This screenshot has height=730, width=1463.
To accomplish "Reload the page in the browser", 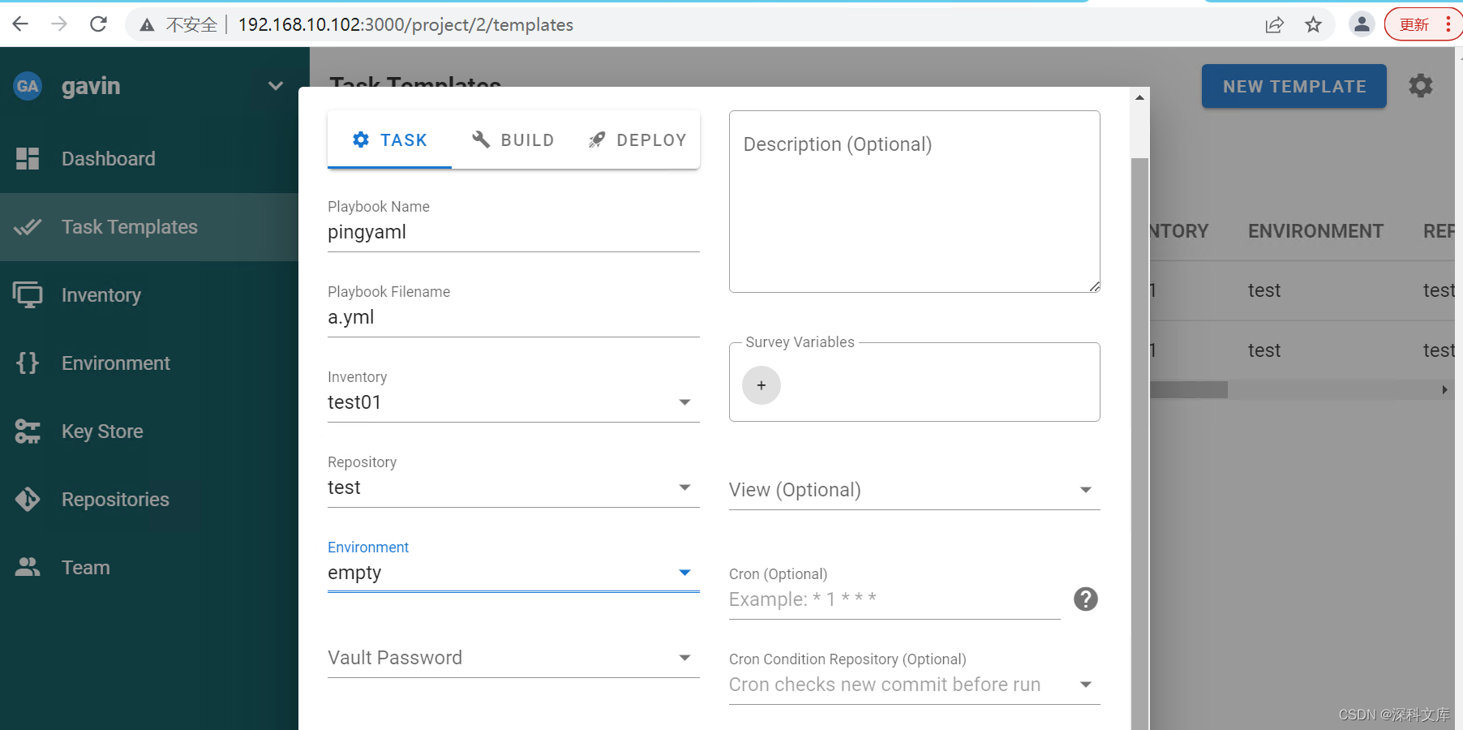I will 98,24.
